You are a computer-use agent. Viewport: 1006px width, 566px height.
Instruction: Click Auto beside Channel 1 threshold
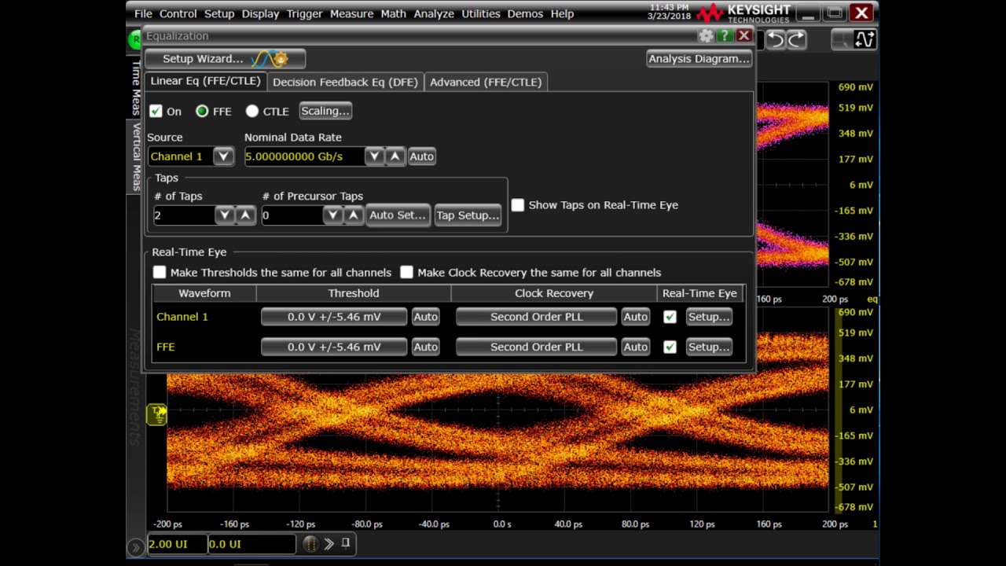click(x=425, y=317)
